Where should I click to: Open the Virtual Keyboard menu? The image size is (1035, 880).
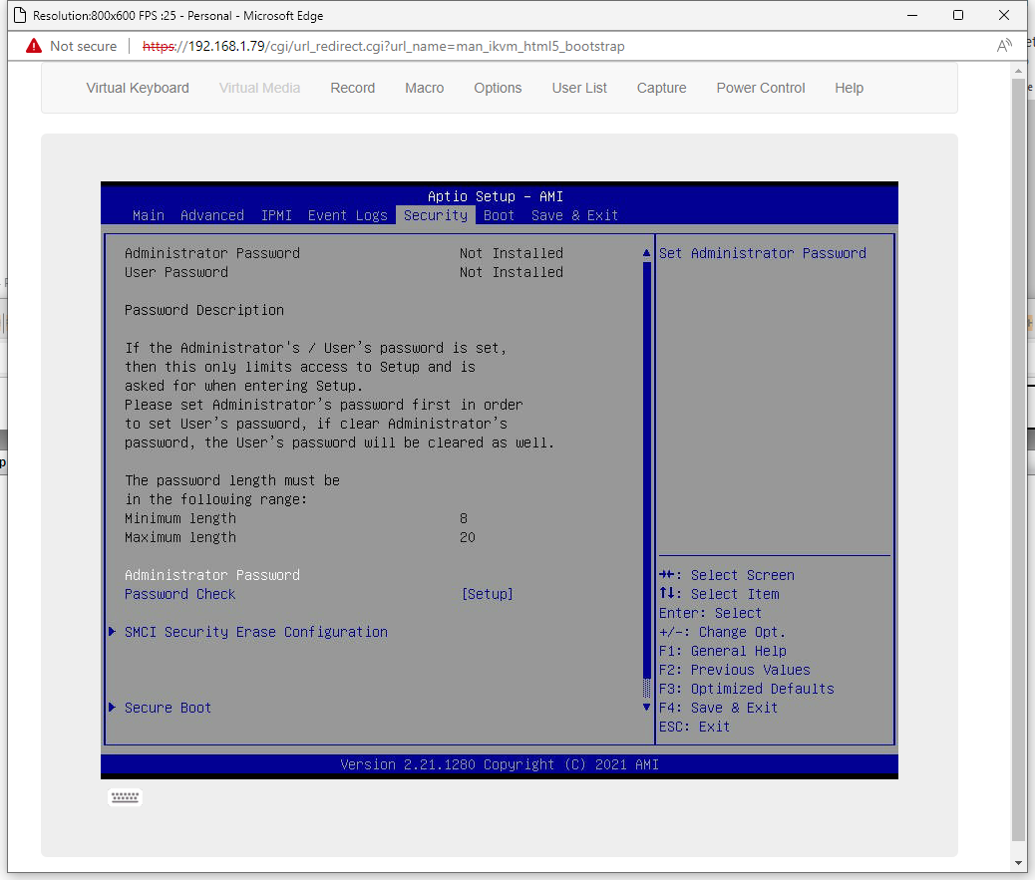(x=138, y=88)
